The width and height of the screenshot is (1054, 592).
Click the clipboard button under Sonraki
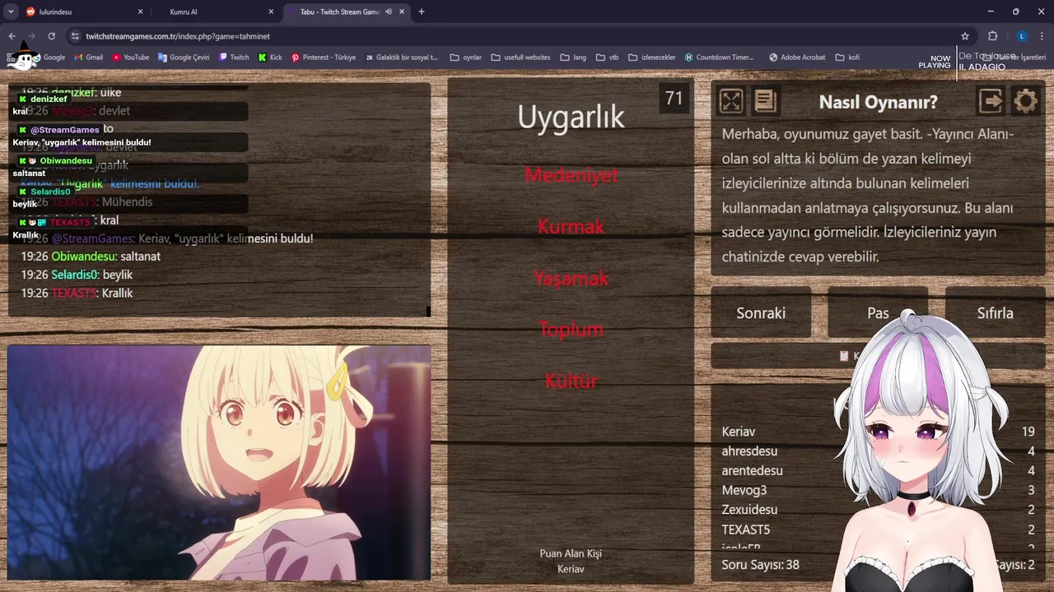click(878, 356)
